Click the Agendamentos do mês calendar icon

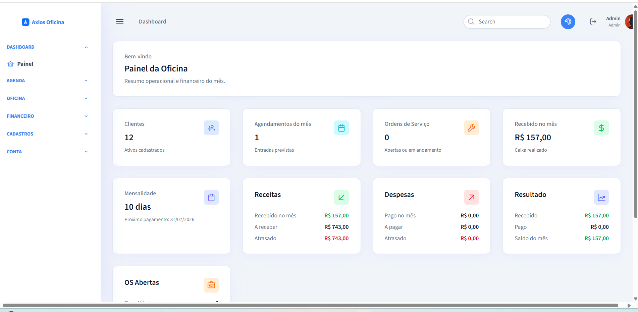(341, 128)
